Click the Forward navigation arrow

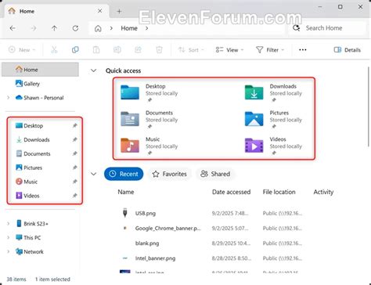[x=34, y=28]
